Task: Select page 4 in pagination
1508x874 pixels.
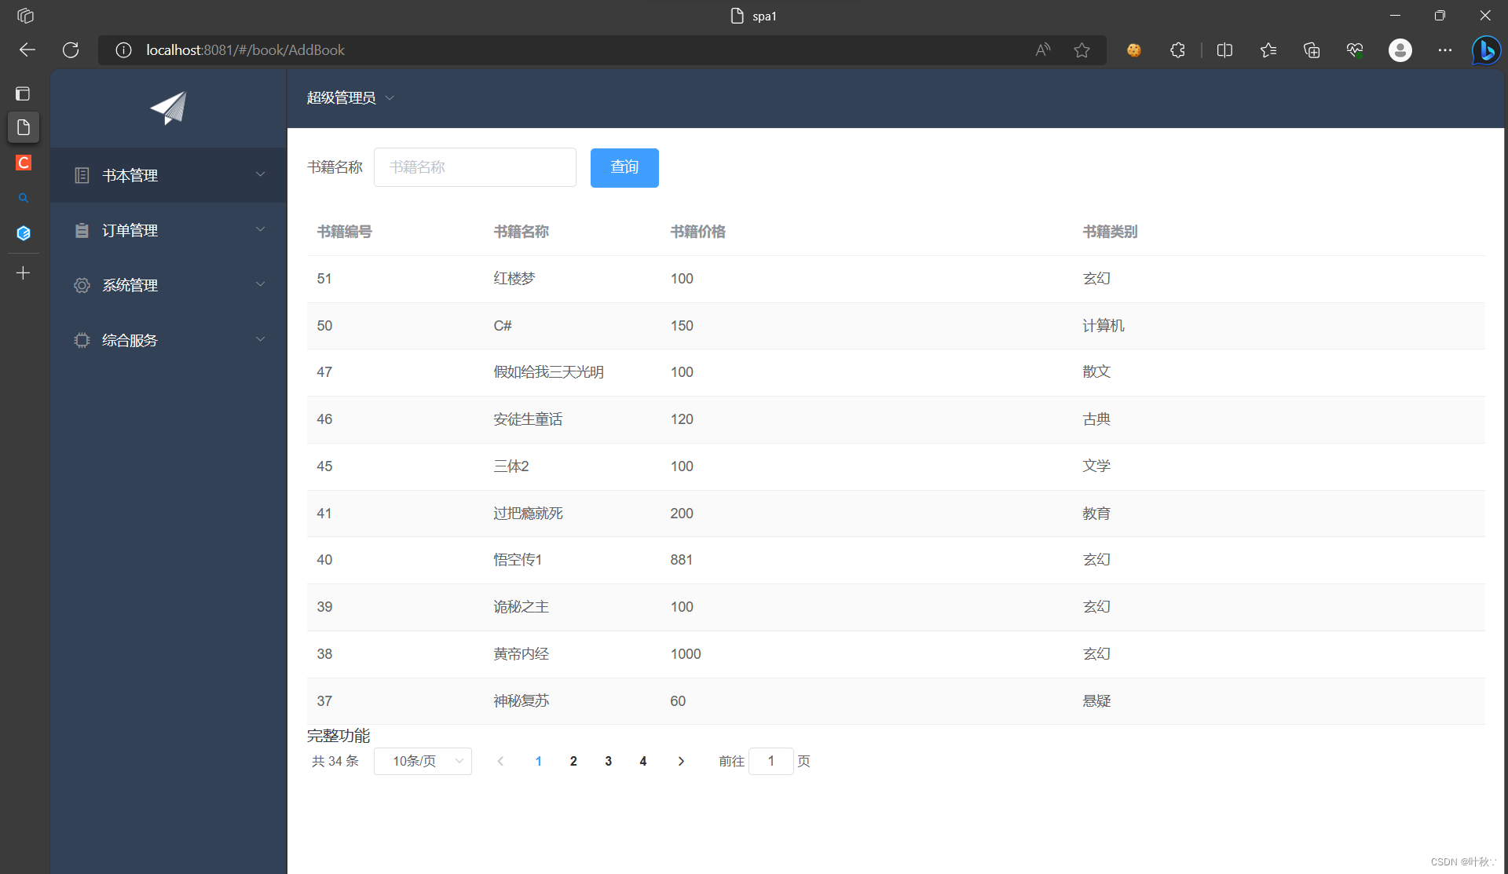Action: [x=643, y=759]
